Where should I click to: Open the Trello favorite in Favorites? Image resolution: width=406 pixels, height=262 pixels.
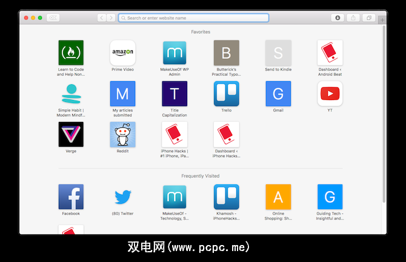226,93
